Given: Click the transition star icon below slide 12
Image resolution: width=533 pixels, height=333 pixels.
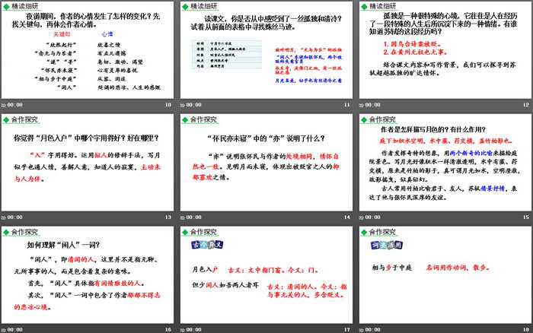Looking at the screenshot, I should pyautogui.click(x=360, y=105).
